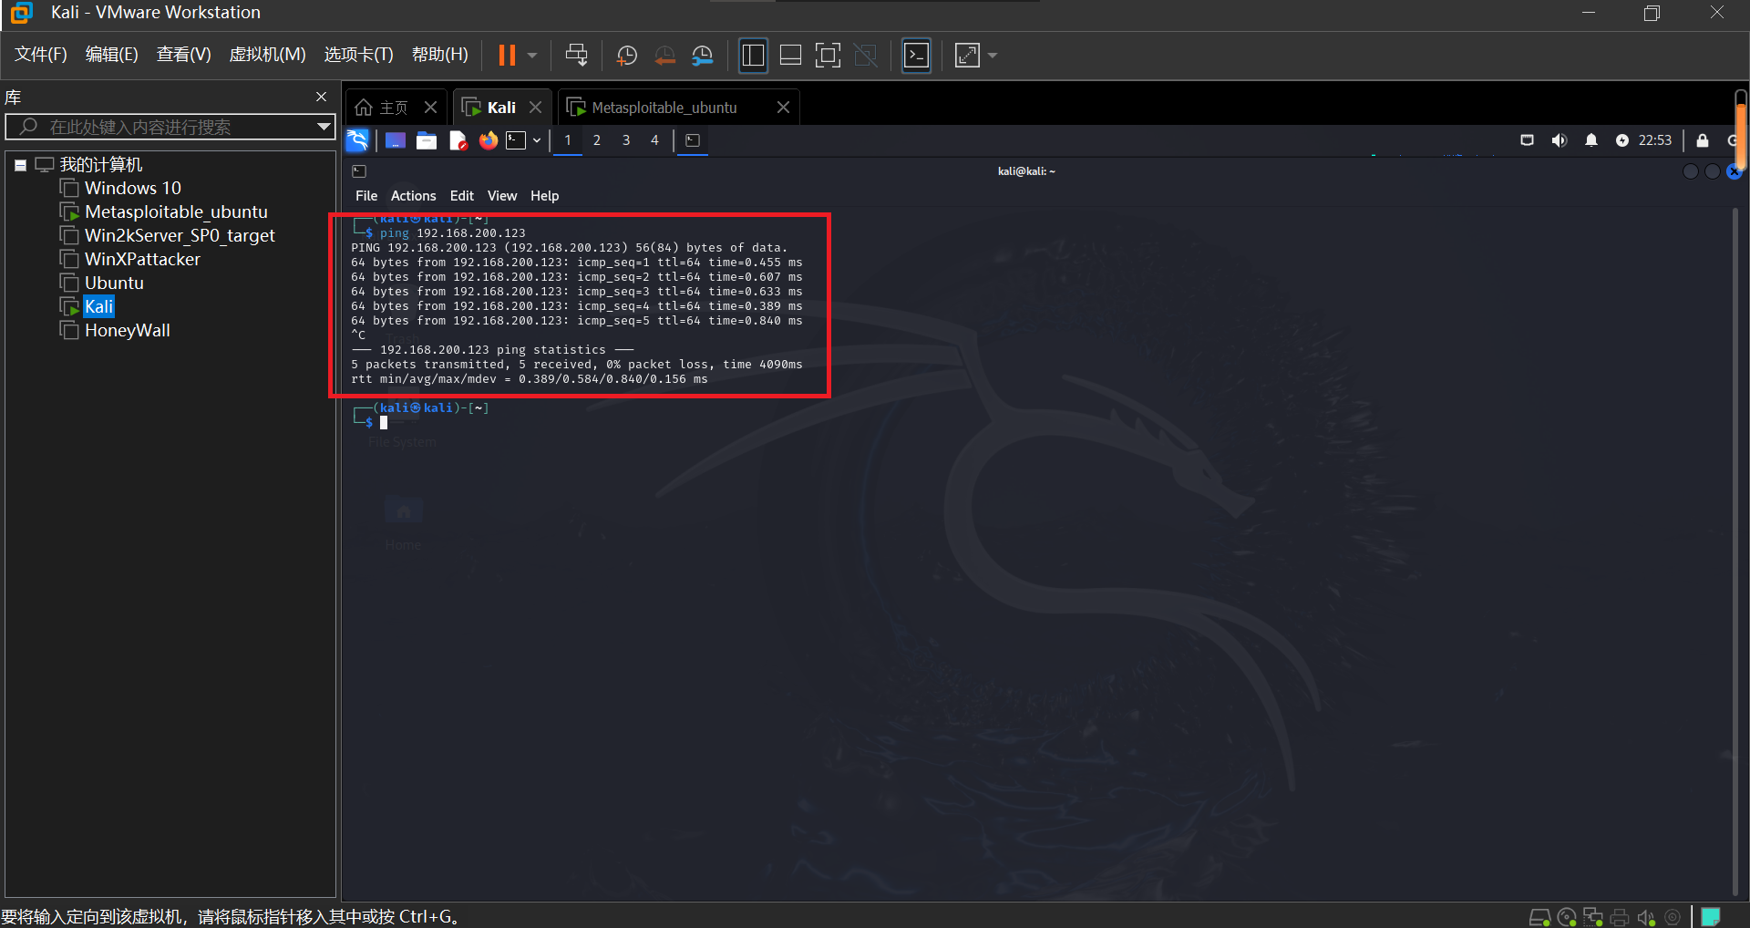Launch Firefox from the Kali panel
Screen dimensions: 1750x928
(x=489, y=140)
